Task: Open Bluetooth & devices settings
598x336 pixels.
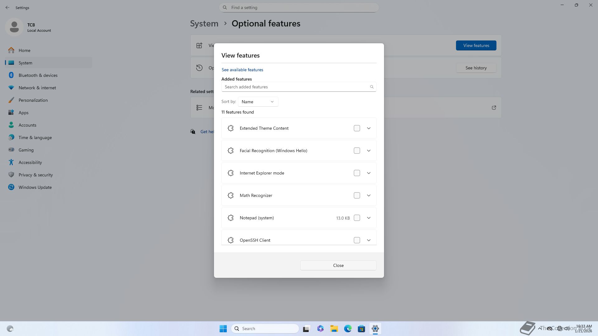Action: 38,75
